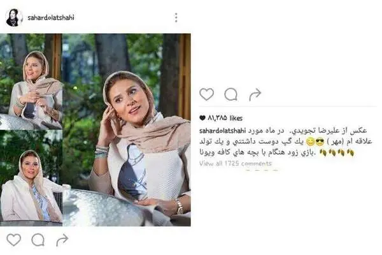The width and height of the screenshot is (382, 255).
Task: Tap the small black heart beside likes count
Action: pos(202,118)
